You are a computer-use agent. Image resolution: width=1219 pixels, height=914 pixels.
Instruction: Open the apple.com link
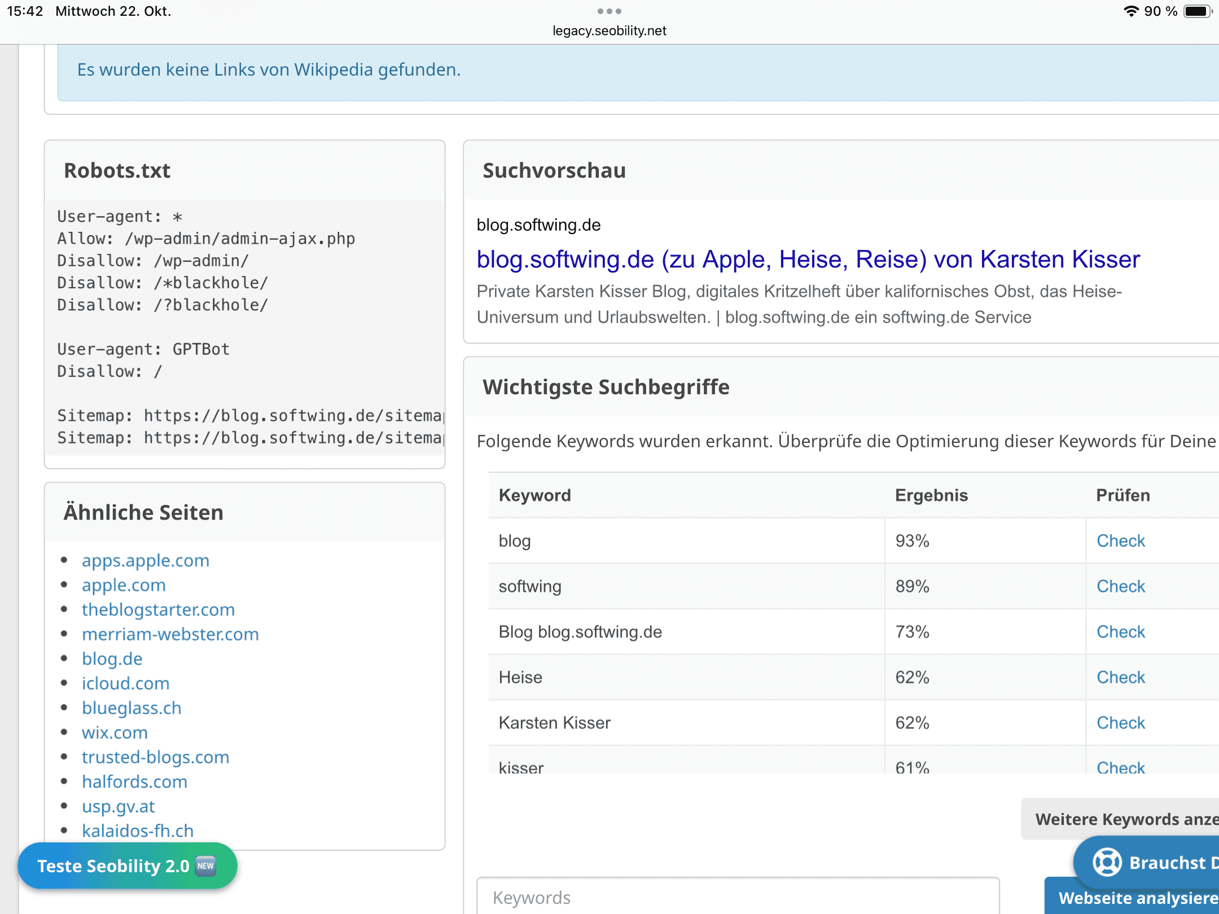(x=124, y=585)
